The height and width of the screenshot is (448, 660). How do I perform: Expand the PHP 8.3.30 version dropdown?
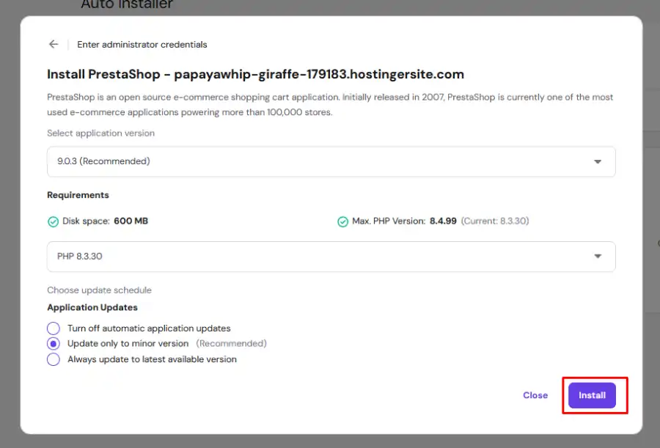click(x=331, y=257)
